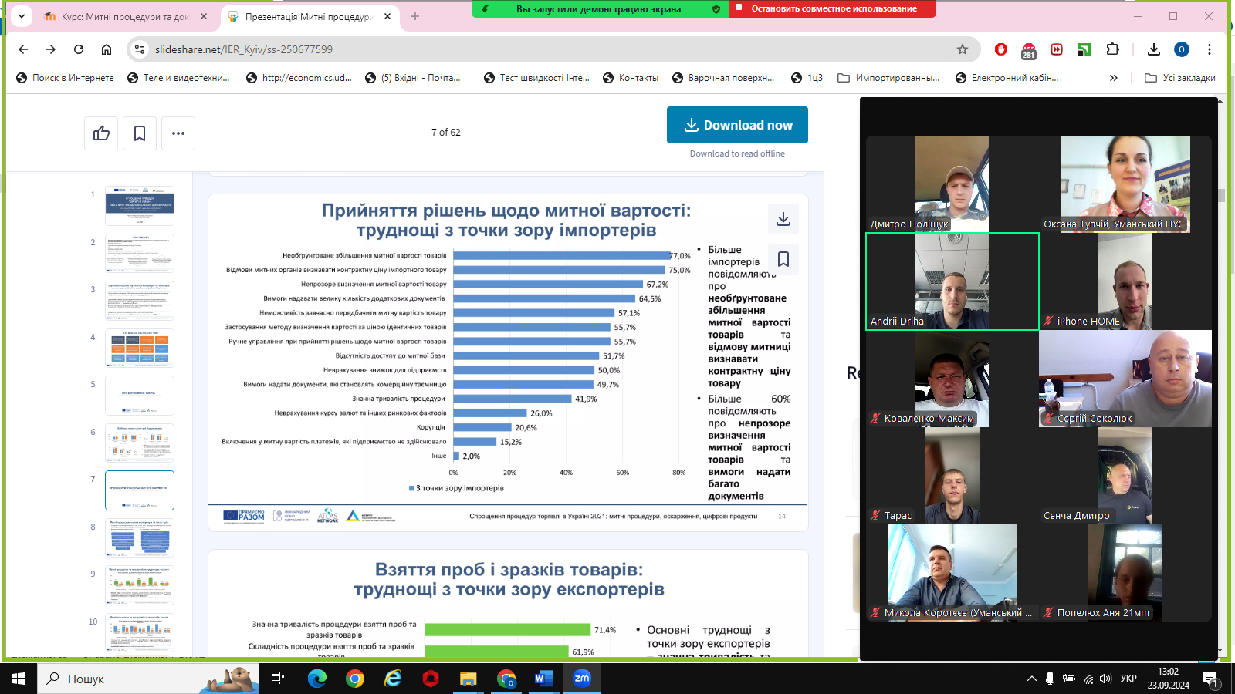Screen dimensions: 1235x694
Task: Close the Презентація Митні процедури tab
Action: pyautogui.click(x=387, y=16)
